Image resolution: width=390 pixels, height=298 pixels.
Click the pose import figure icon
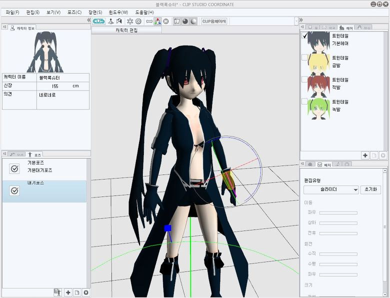tap(58, 292)
